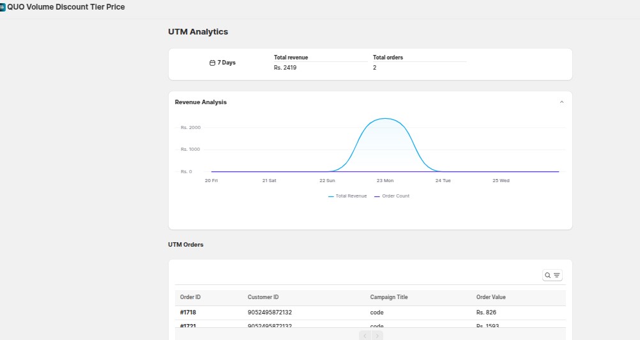Click the calendar icon beside 7 Days
The image size is (640, 340).
[x=213, y=63]
